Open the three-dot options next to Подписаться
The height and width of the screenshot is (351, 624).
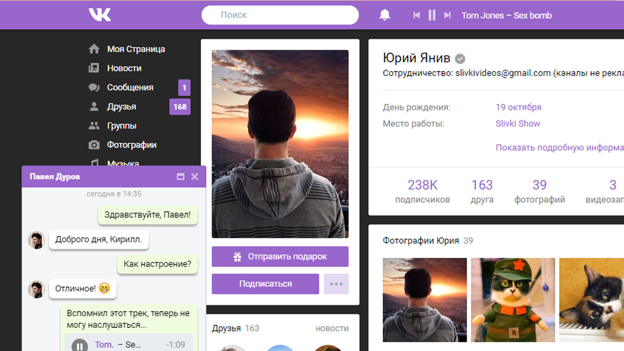336,284
